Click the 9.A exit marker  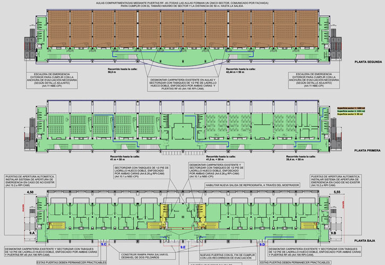(x=32, y=232)
